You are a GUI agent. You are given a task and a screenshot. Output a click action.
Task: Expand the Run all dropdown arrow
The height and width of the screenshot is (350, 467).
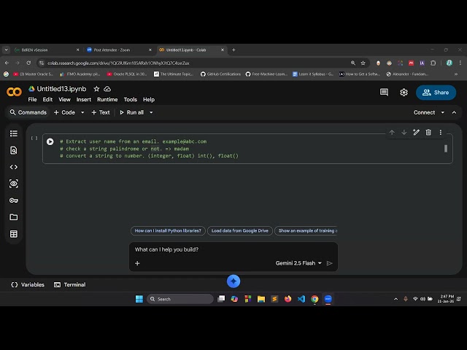coord(151,112)
